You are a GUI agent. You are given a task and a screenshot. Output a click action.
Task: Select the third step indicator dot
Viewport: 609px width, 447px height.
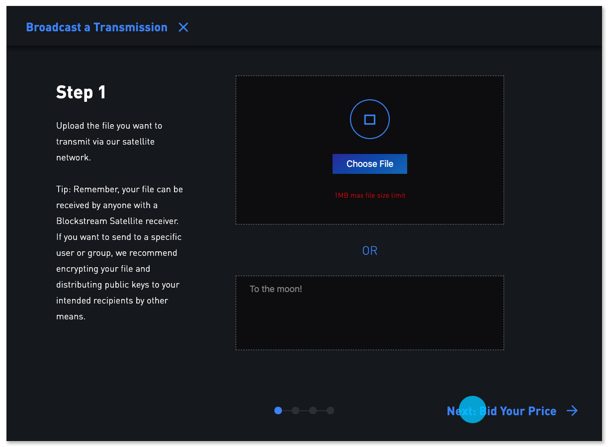(313, 410)
